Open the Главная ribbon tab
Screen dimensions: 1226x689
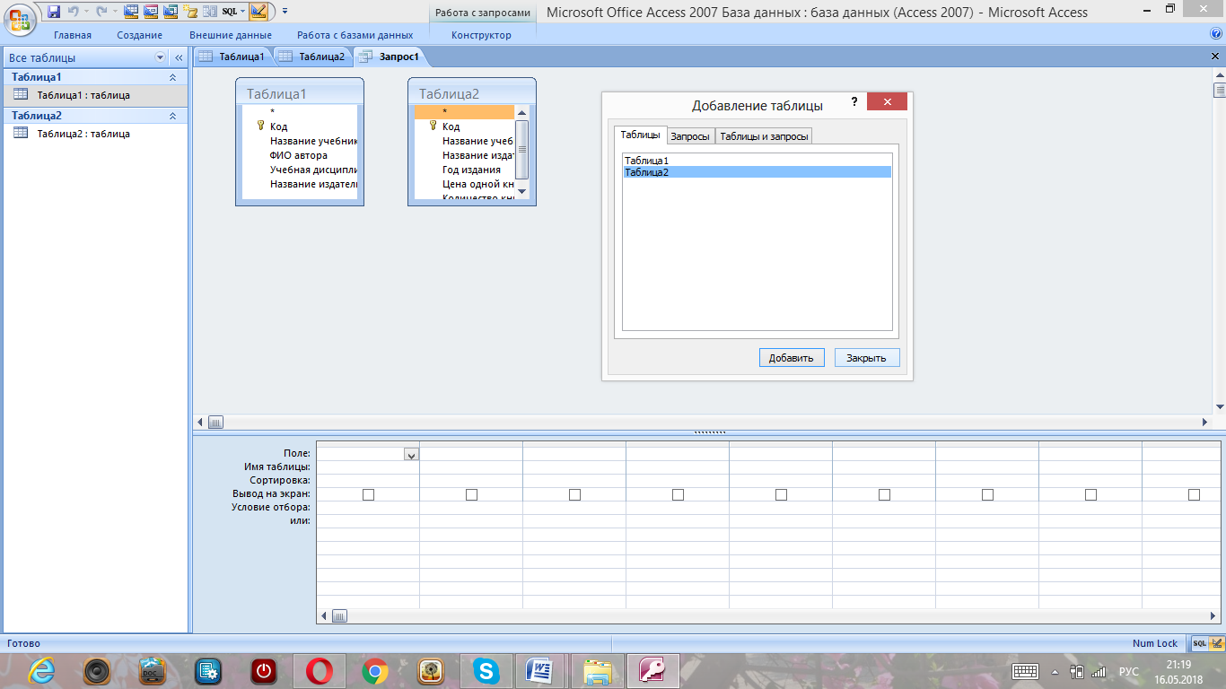click(x=73, y=35)
